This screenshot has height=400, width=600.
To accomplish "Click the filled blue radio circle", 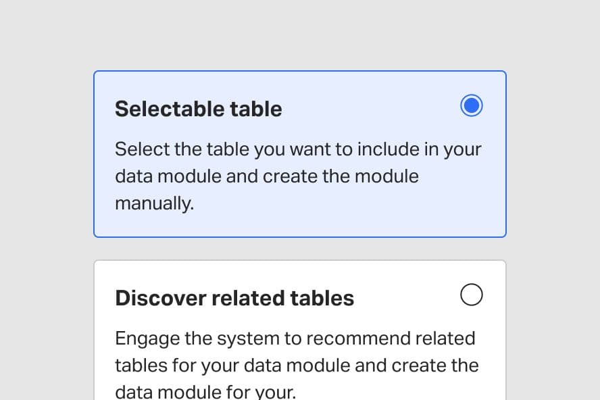I will click(x=471, y=105).
